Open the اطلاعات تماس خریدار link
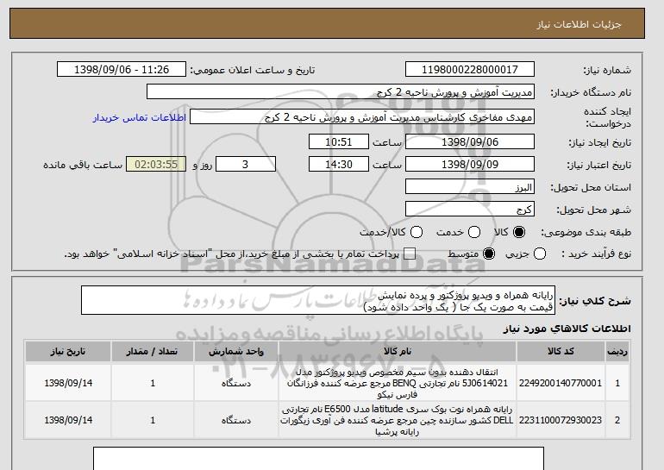Viewport: 664px width, 470px height. (140, 117)
